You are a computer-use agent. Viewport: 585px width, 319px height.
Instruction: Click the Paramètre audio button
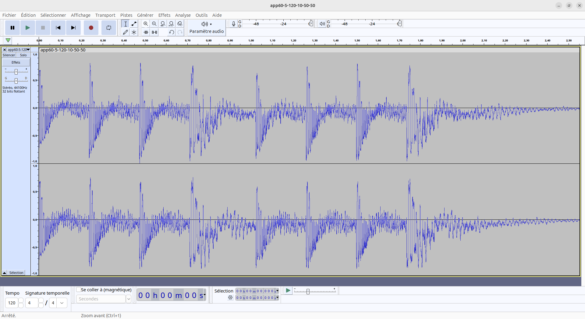pos(207,28)
